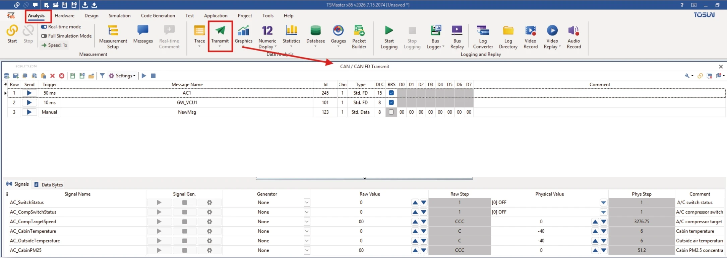Open the Help tab
The height and width of the screenshot is (258, 727).
click(288, 16)
